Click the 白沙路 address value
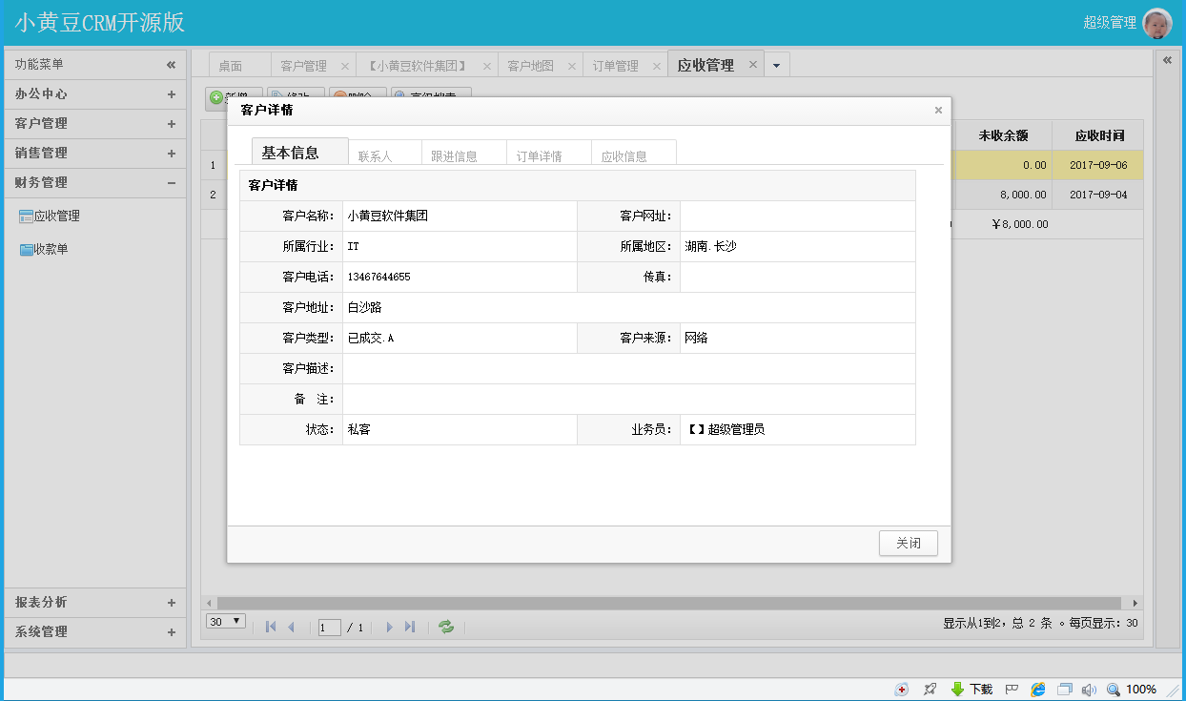The width and height of the screenshot is (1186, 701). (364, 307)
